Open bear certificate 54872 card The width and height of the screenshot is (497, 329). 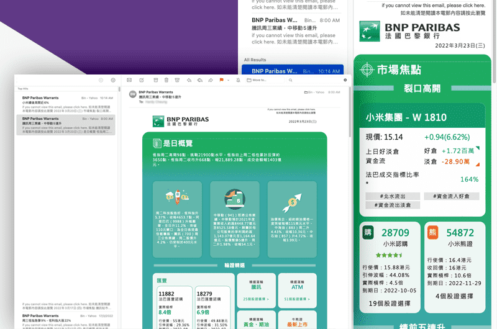[x=455, y=268]
